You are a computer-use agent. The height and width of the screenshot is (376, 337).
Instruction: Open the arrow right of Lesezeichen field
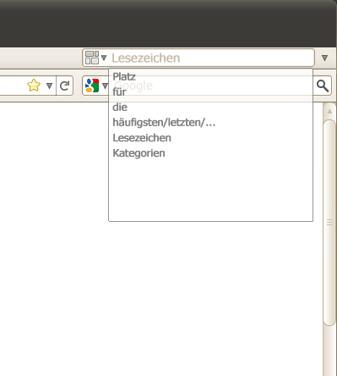pos(324,58)
